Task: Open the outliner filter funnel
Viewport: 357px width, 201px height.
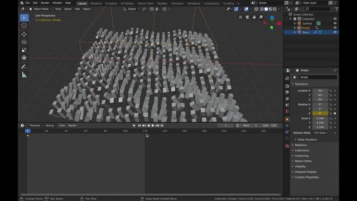Action: (x=336, y=9)
